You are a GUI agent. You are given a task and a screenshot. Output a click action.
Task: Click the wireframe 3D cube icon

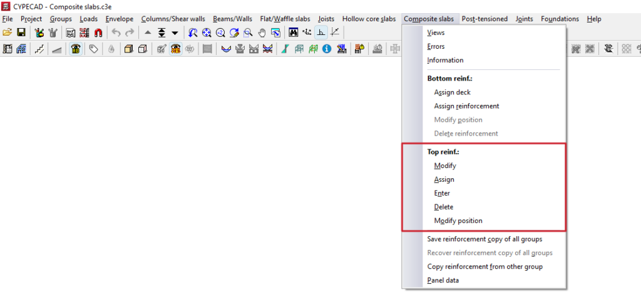(143, 49)
